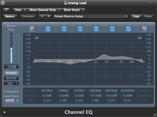Toggle the 198Hz parametric band button
The image size is (157, 117).
pos(64,29)
